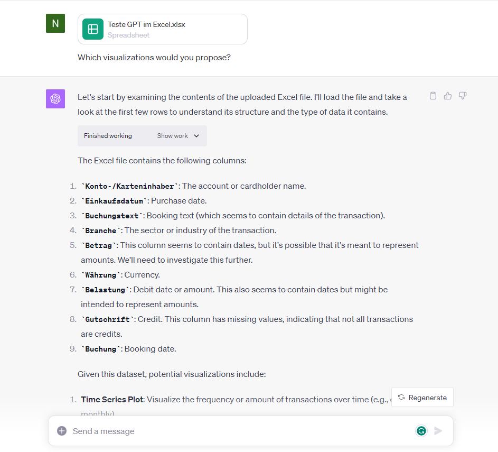Click the purple ChatGPT avatar icon
This screenshot has height=452, width=498.
point(55,99)
